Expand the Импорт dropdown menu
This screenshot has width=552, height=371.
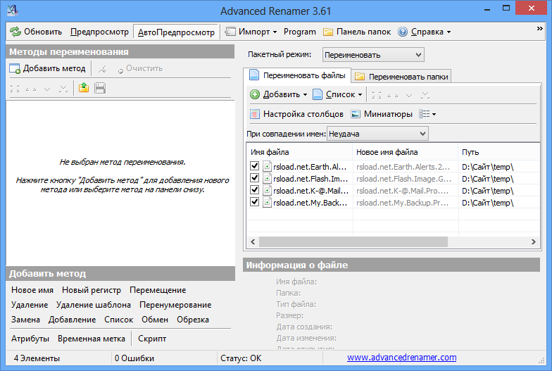pos(251,32)
